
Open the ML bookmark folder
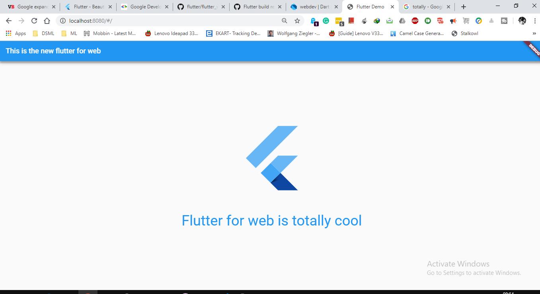pos(69,33)
